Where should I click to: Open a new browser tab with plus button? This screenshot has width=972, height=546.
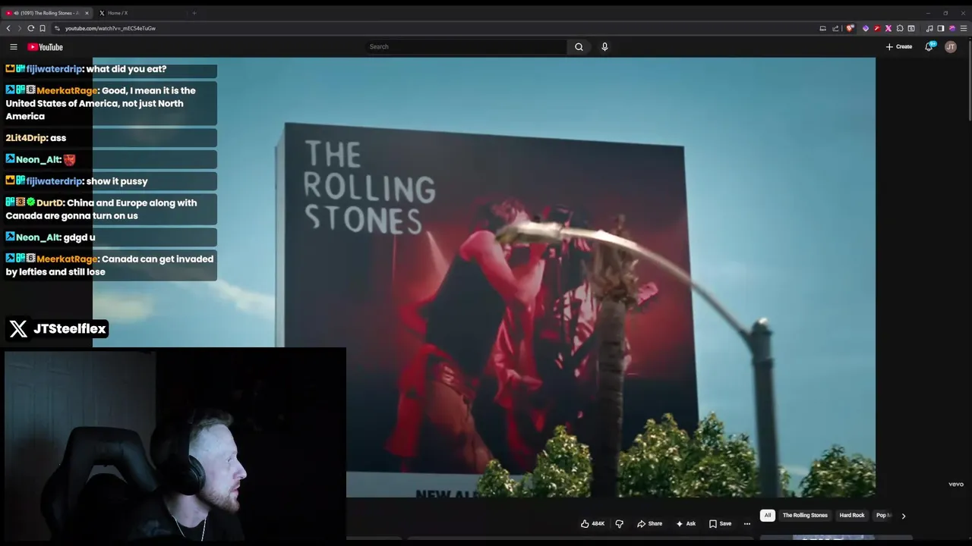(x=194, y=13)
